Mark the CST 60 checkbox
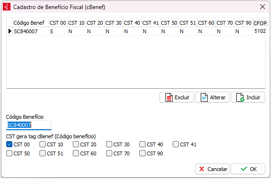Image resolution: width=273 pixels, height=181 pixels. click(76, 153)
